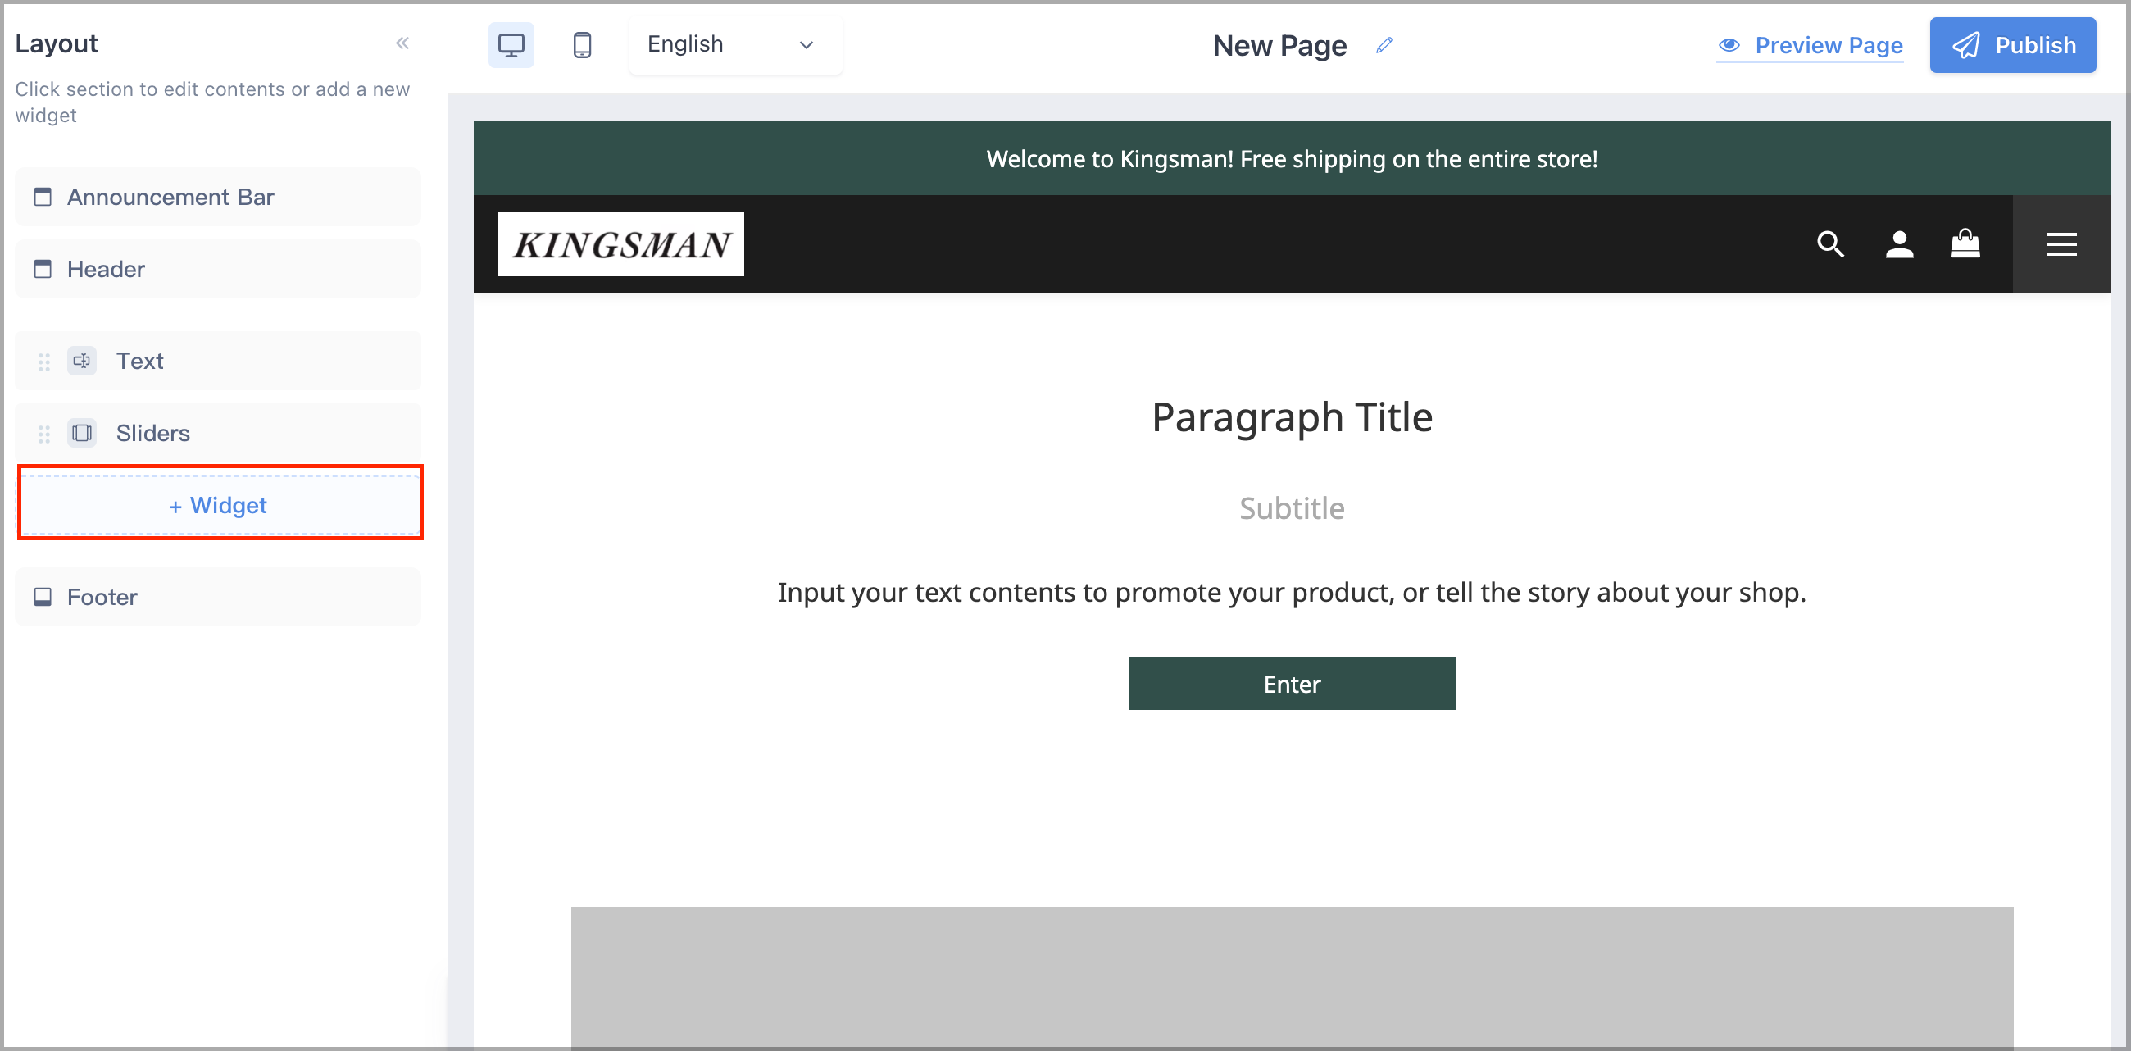Screen dimensions: 2131x1051
Task: Select the Footer section
Action: pos(218,597)
